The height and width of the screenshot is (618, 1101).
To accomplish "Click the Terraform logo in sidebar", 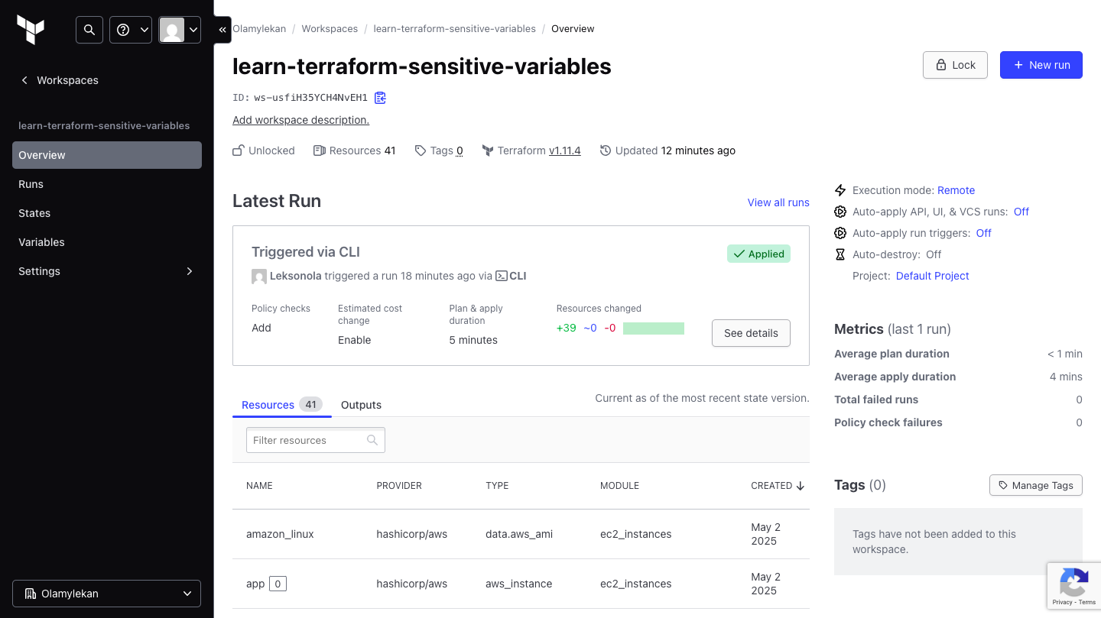I will click(31, 30).
